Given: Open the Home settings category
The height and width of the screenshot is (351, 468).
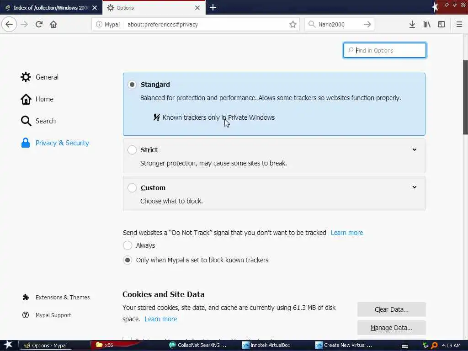Looking at the screenshot, I should [x=37, y=99].
